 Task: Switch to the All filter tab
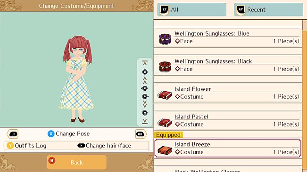point(191,9)
